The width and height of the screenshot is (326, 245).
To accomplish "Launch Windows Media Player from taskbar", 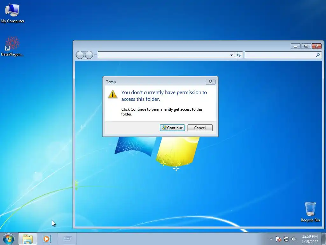I will (47, 239).
